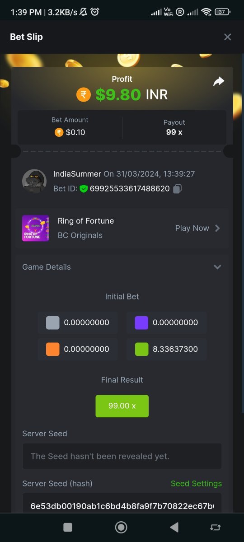
Task: Tap the Android back triangle button
Action: click(x=174, y=527)
